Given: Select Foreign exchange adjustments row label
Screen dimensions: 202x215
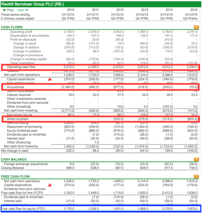Looking at the screenshot, I should click(x=26, y=164).
